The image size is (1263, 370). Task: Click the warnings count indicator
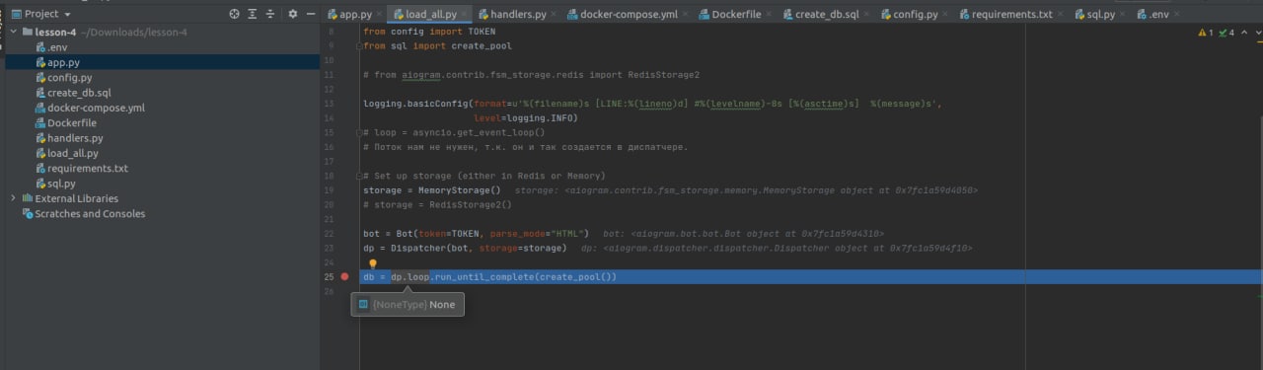coord(1205,33)
